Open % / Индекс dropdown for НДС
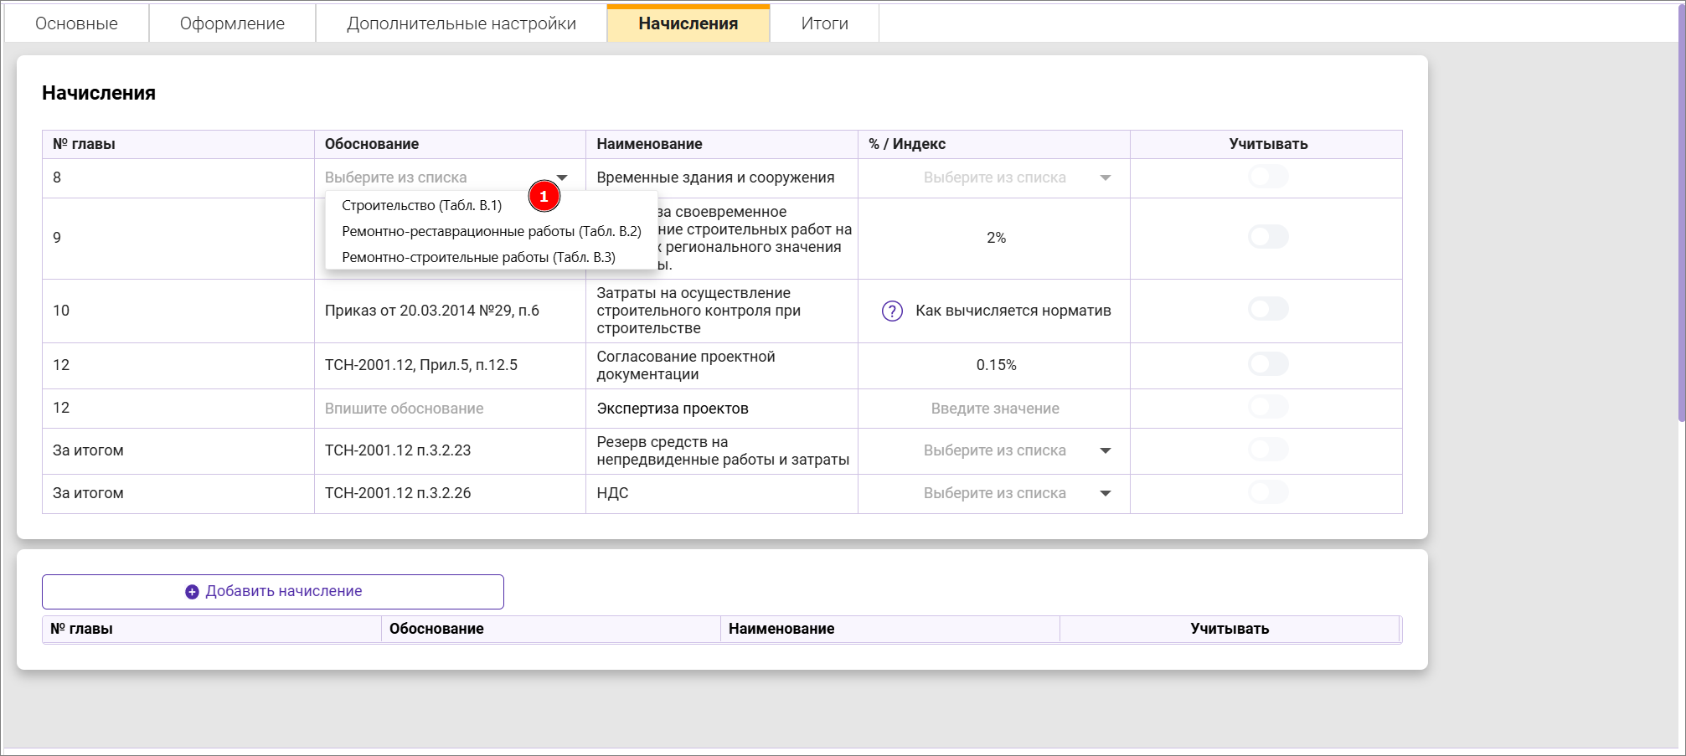Viewport: 1686px width, 756px height. [1105, 493]
